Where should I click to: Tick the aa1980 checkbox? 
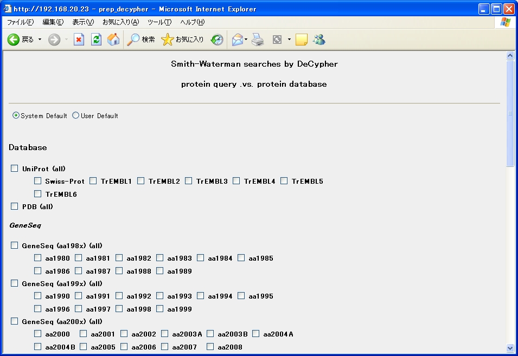[x=37, y=258]
